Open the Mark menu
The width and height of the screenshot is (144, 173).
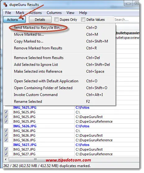coord(20,13)
